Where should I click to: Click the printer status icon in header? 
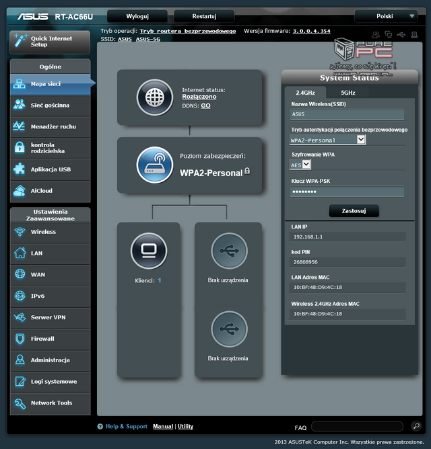click(x=414, y=35)
